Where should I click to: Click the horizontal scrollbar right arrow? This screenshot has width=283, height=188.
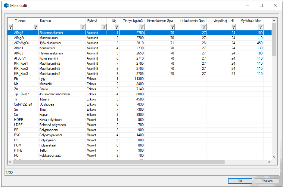(x=269, y=162)
